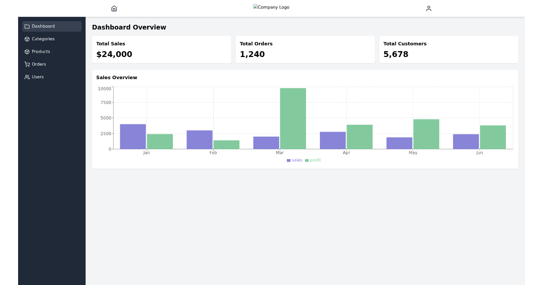
Task: Click the Categories icon in the sidebar
Action: click(27, 39)
